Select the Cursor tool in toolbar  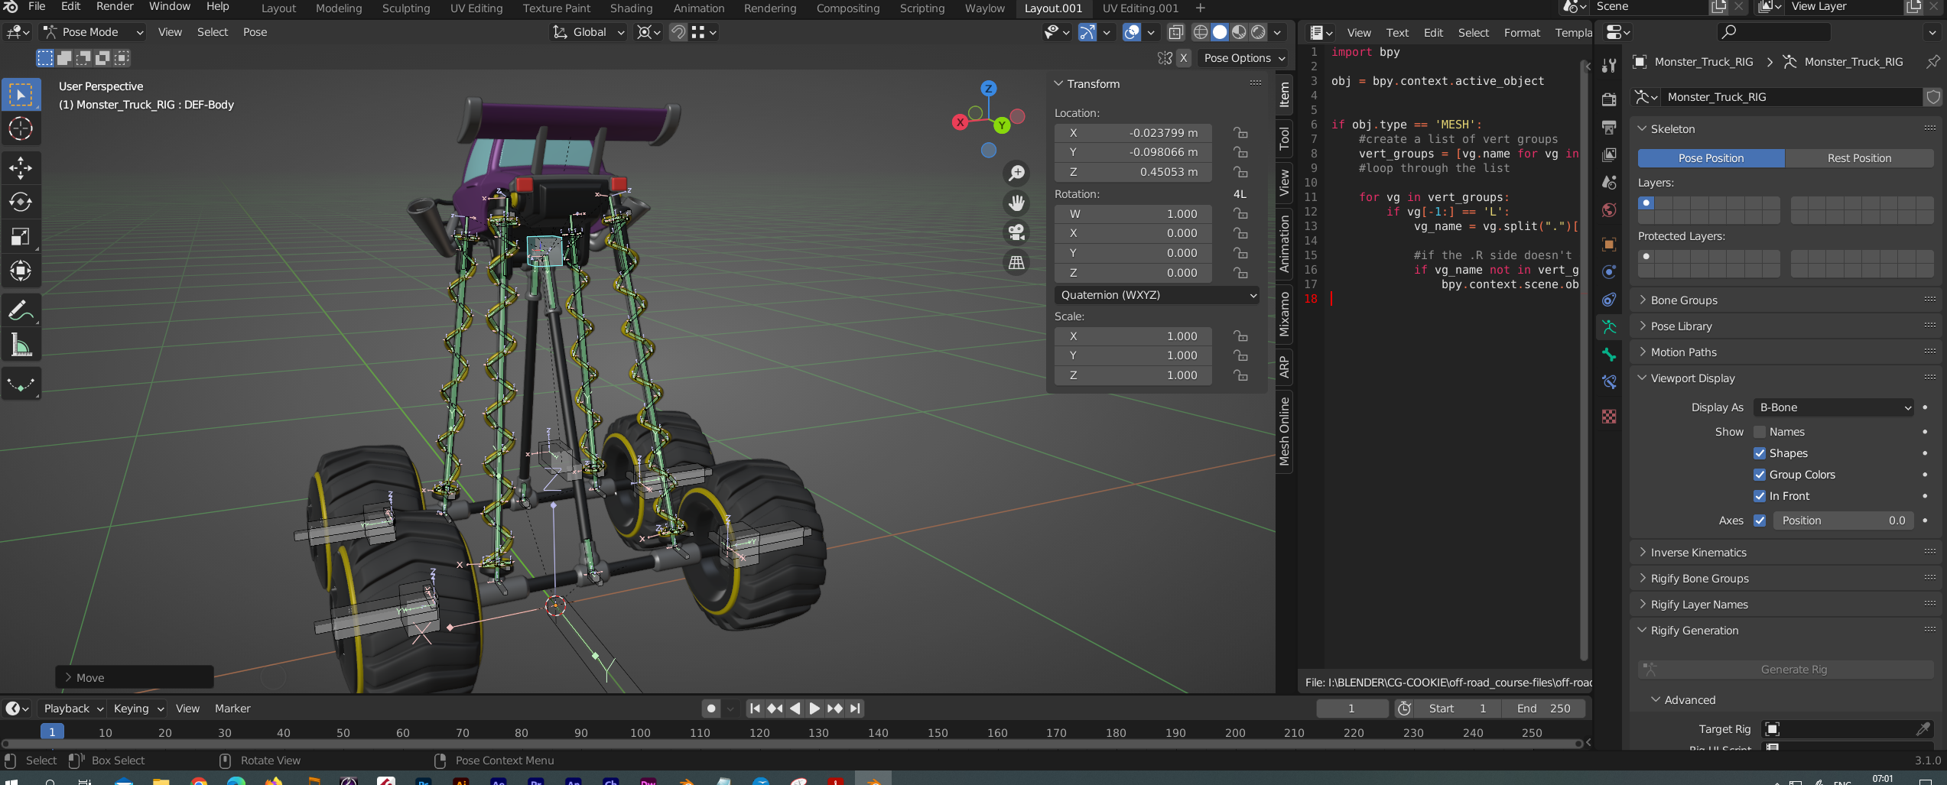click(21, 129)
